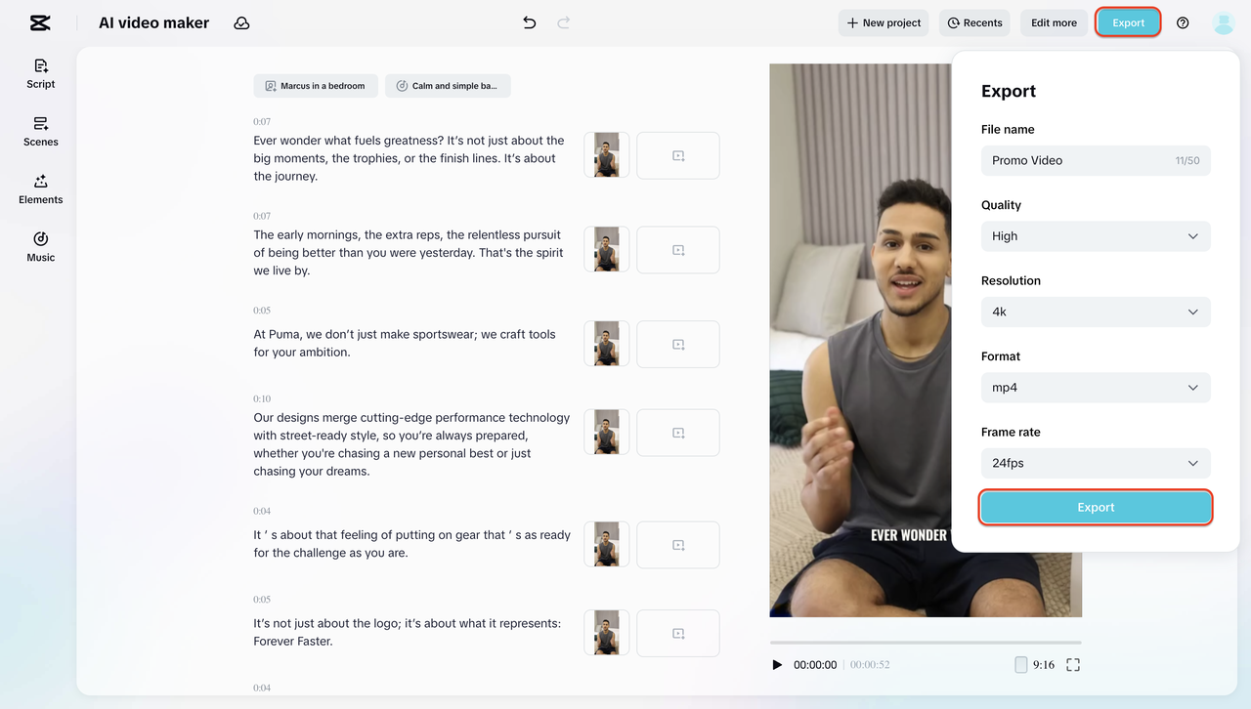The image size is (1251, 709).
Task: Click the cloud save status icon
Action: 241,22
